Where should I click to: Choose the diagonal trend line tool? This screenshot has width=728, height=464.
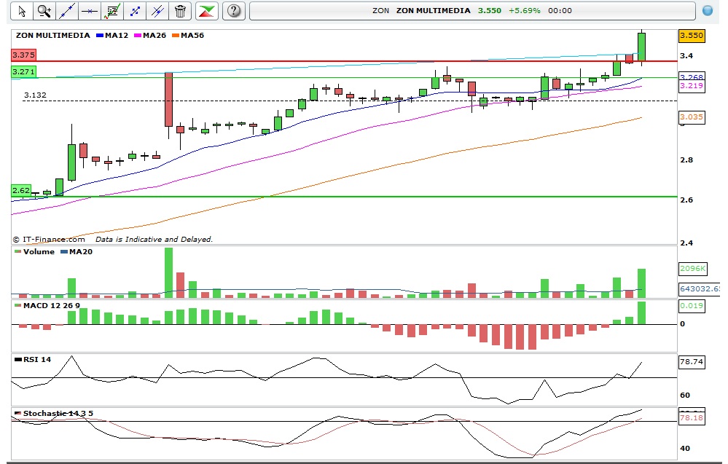(x=67, y=11)
